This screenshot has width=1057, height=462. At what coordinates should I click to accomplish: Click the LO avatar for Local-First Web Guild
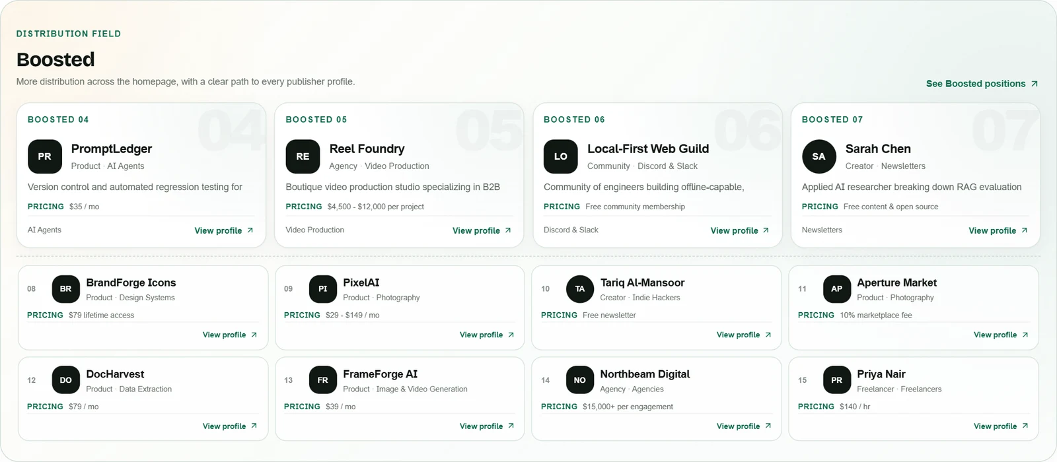(x=561, y=156)
